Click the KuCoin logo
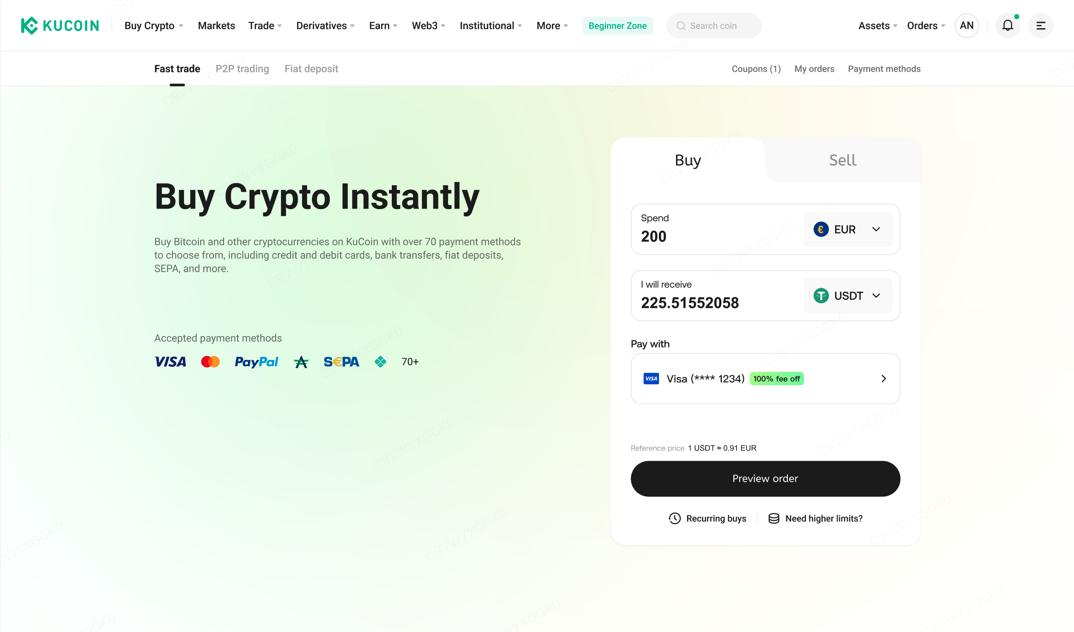Viewport: 1074px width, 632px height. (60, 26)
